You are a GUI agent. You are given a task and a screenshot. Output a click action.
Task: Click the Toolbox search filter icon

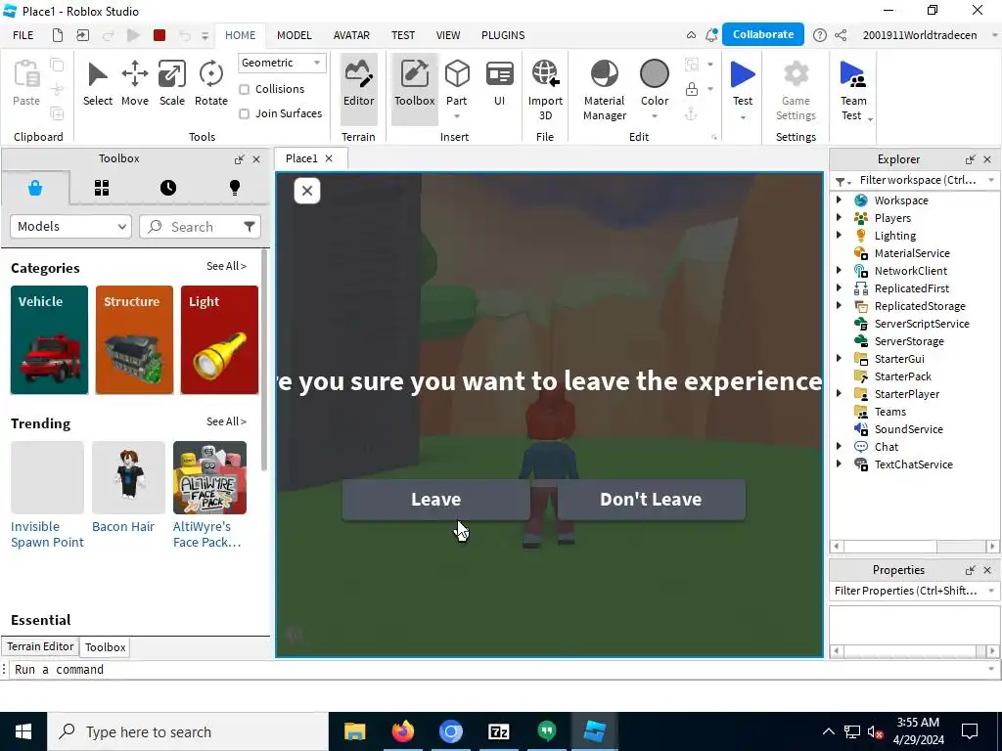coord(250,226)
